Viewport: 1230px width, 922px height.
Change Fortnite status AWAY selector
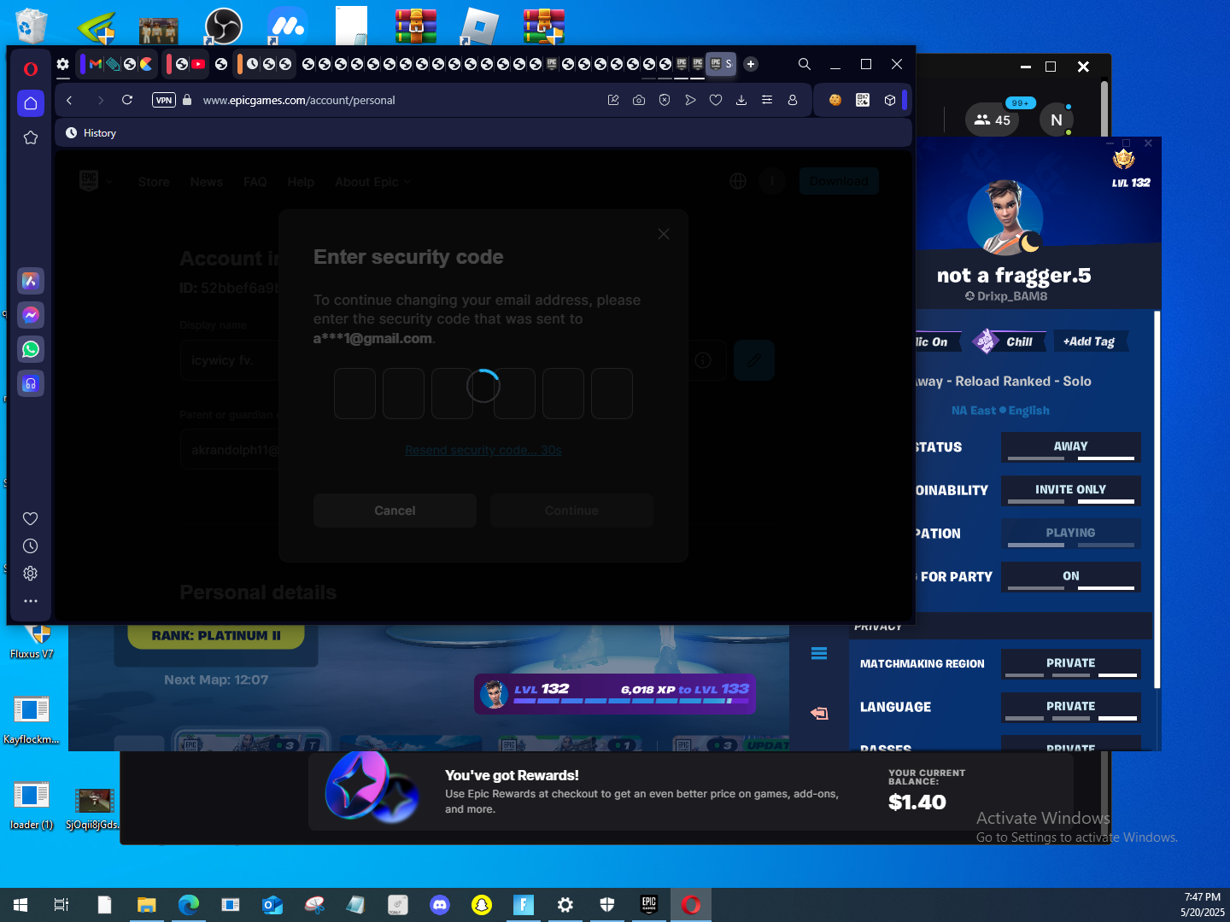pyautogui.click(x=1071, y=447)
